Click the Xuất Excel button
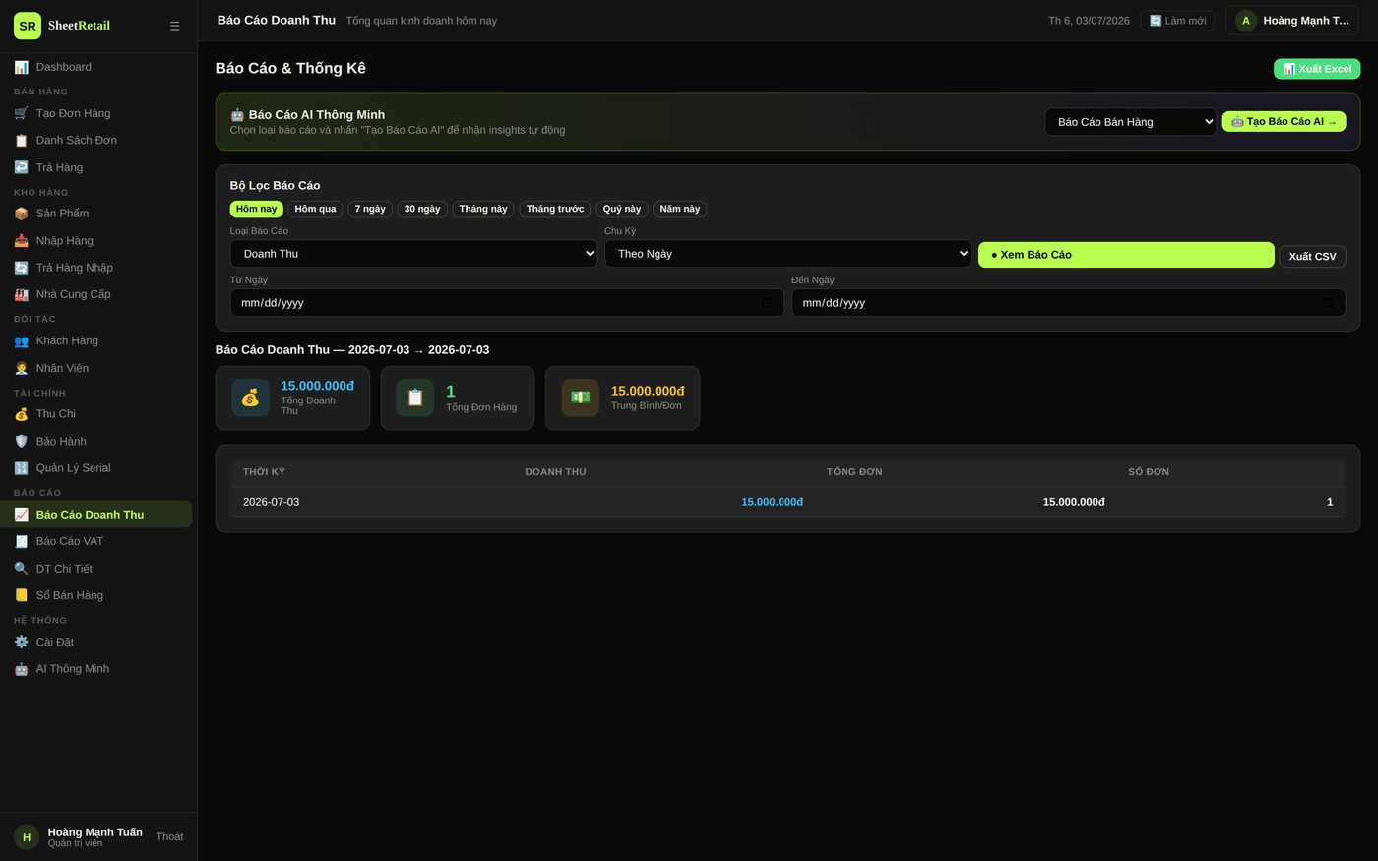 (x=1317, y=69)
